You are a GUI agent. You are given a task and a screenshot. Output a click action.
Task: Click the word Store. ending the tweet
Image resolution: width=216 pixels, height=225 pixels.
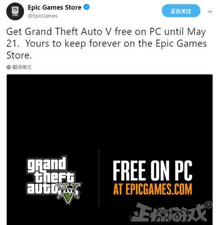[x=19, y=55]
